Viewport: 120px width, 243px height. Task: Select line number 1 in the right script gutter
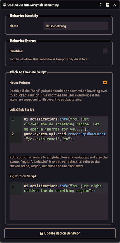[x=13, y=186]
